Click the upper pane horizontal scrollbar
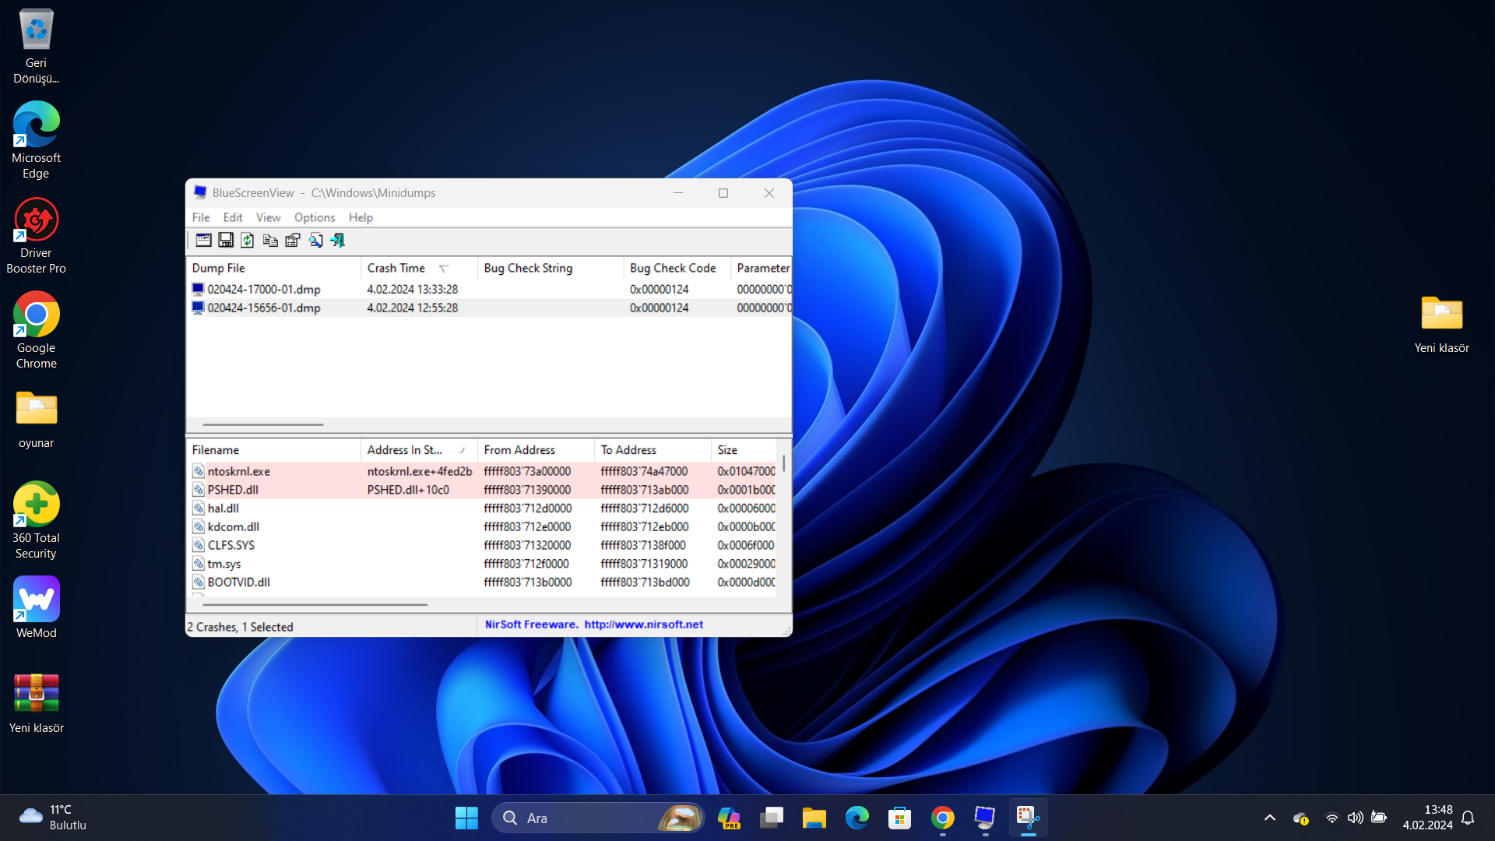Screen dimensions: 1495x841 263,424
